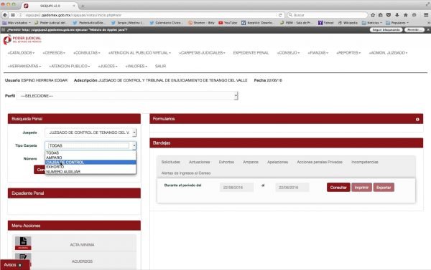Viewport: 431px width, 270px height.
Task: Go back with the browser back arrow
Action: (5, 15)
